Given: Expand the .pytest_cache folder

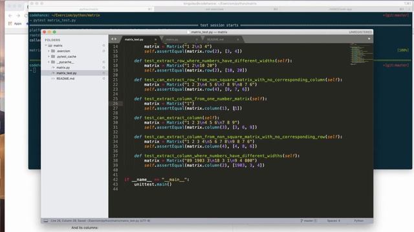Looking at the screenshot, I should pos(49,56).
